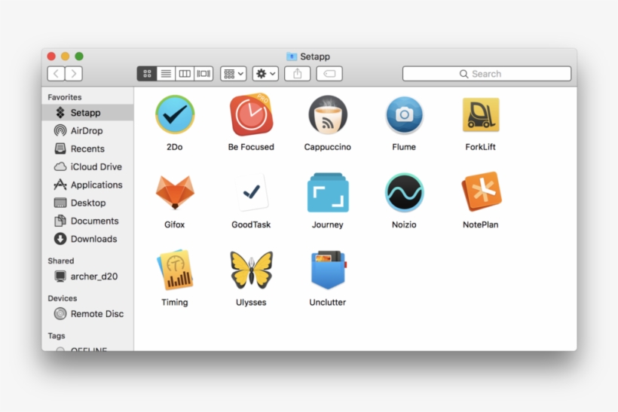Click the 'Favorites' sidebar heading
This screenshot has height=412, width=618.
[x=65, y=97]
